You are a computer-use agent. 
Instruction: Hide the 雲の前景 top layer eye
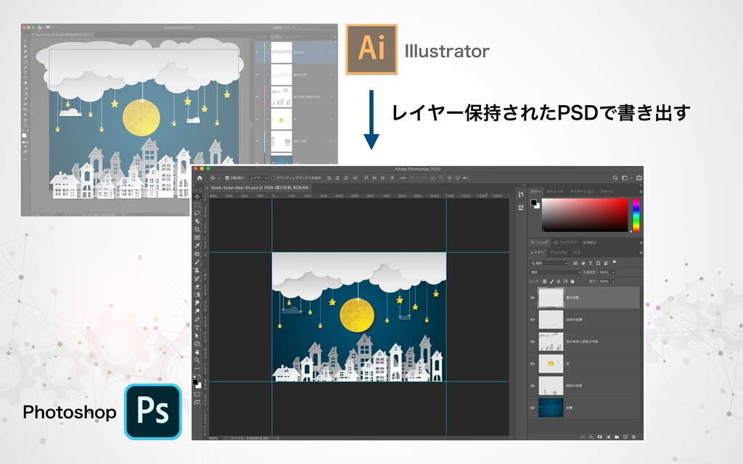[x=532, y=298]
